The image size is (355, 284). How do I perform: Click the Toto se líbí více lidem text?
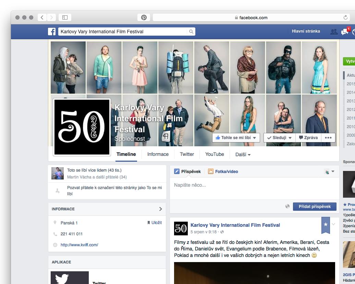(94, 170)
